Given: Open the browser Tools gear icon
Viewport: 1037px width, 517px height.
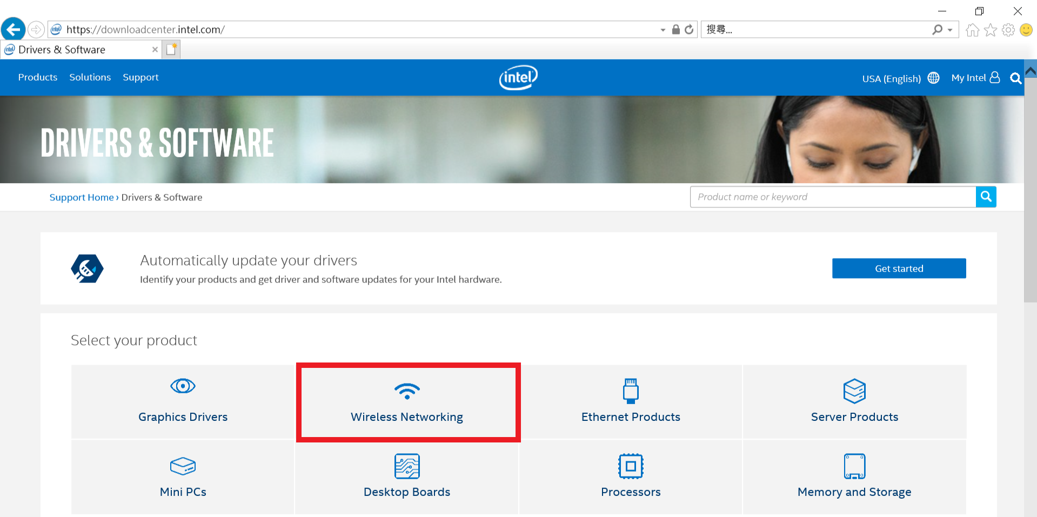Looking at the screenshot, I should point(1008,30).
